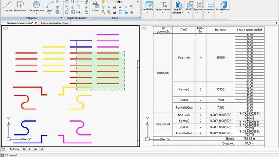
Task: Open the Экспертиза panel menu
Action: [x=222, y=7]
